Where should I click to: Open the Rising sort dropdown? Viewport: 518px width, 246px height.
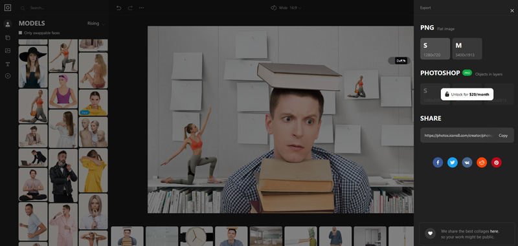pos(96,24)
